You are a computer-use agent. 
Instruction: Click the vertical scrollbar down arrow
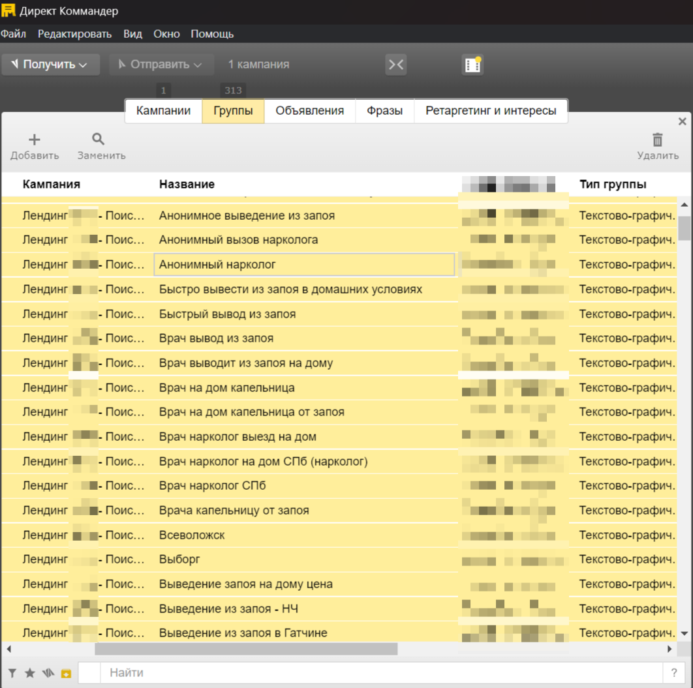(684, 634)
